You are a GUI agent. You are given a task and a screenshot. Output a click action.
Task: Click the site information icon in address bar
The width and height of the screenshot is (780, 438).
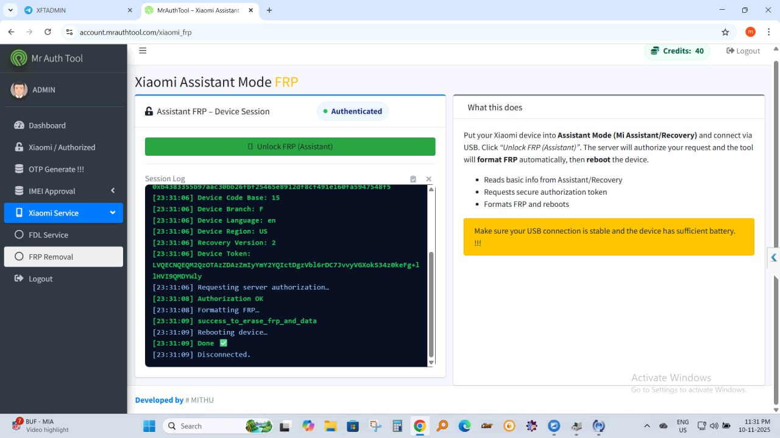coord(69,32)
